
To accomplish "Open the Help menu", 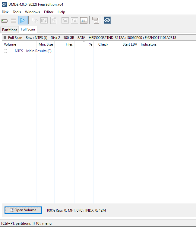I will pyautogui.click(x=61, y=12).
